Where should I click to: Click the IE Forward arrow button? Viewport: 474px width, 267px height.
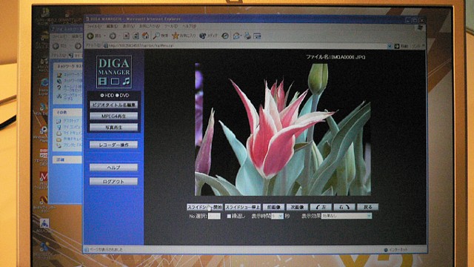pyautogui.click(x=113, y=36)
